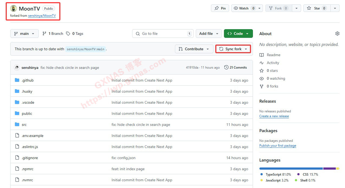Image resolution: width=345 pixels, height=188 pixels.
Task: Pin the MoonTV repository
Action: coord(220,8)
